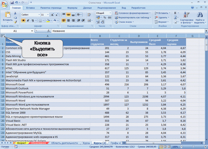Open Найти и выделить menu

(200, 18)
